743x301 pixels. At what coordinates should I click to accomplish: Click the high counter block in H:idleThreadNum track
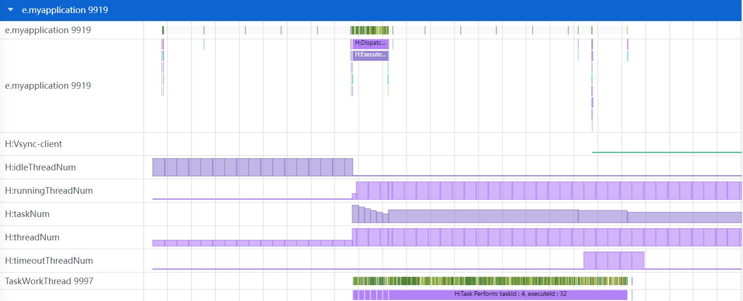252,167
